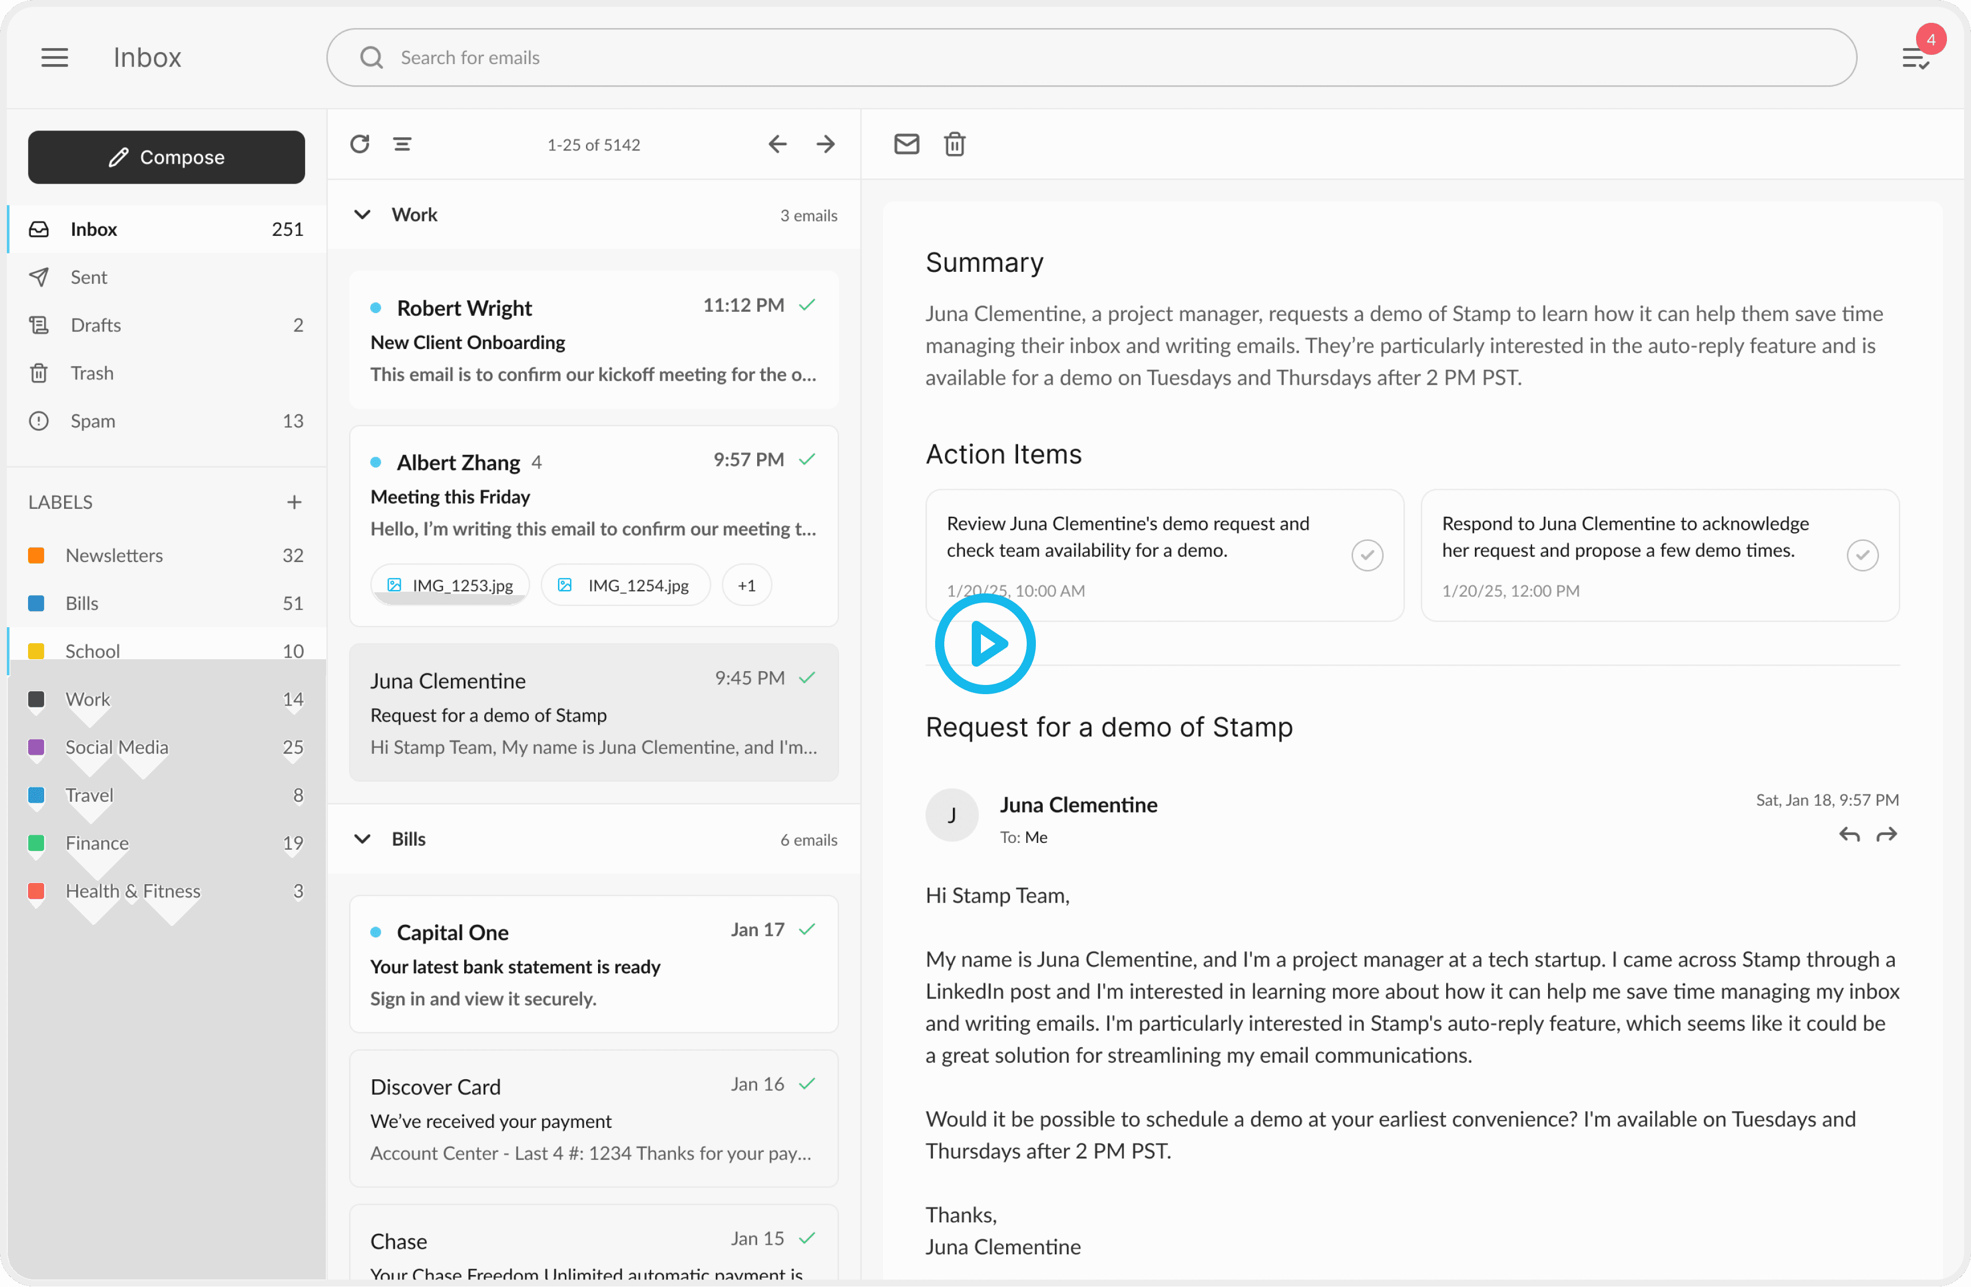Click the green Finance color swatch
This screenshot has height=1287, width=1971.
37,844
